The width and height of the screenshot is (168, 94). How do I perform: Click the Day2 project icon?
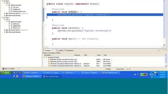4,1
